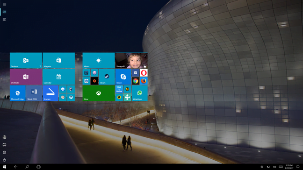Select the Pinned tiles view
The image size is (303, 170).
[x=4, y=12]
